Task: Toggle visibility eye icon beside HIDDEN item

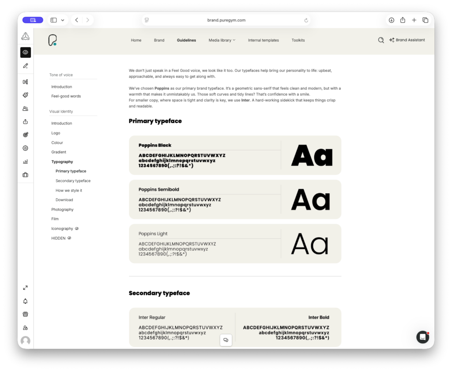Action: (x=69, y=238)
